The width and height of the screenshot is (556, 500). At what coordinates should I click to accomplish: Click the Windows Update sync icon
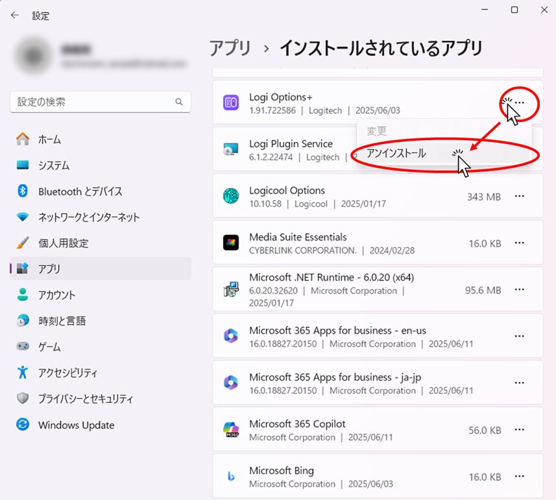(23, 424)
